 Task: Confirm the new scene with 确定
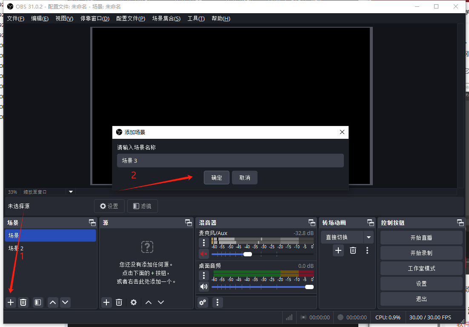point(217,178)
